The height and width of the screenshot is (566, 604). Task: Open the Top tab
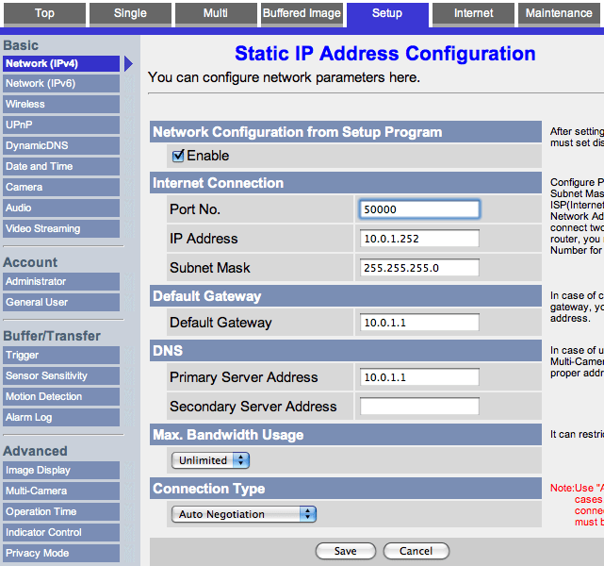(44, 14)
